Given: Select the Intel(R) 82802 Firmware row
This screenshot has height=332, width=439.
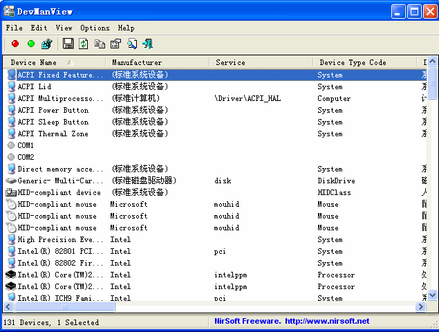Looking at the screenshot, I should tap(215, 263).
